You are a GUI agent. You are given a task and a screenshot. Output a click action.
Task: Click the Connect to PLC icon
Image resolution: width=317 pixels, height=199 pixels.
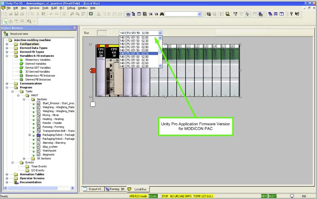click(x=209, y=14)
